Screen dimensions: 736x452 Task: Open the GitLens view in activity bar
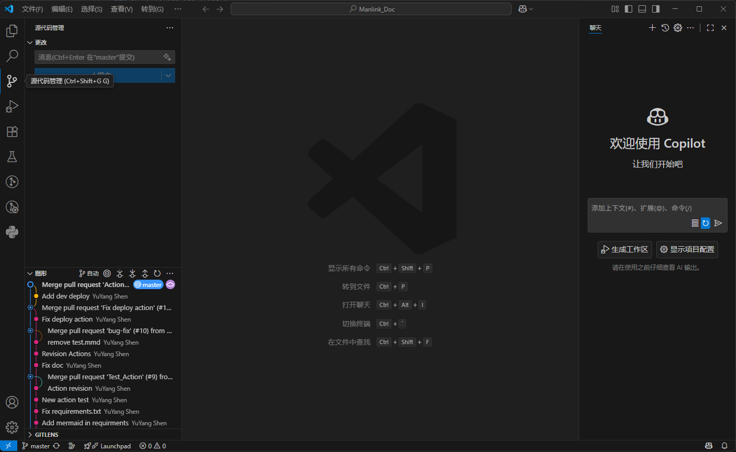[x=12, y=182]
